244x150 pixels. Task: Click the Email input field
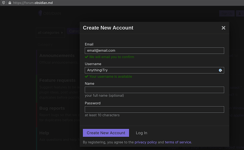(x=155, y=50)
